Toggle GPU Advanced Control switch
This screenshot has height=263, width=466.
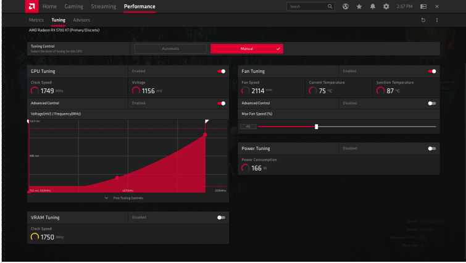[221, 104]
